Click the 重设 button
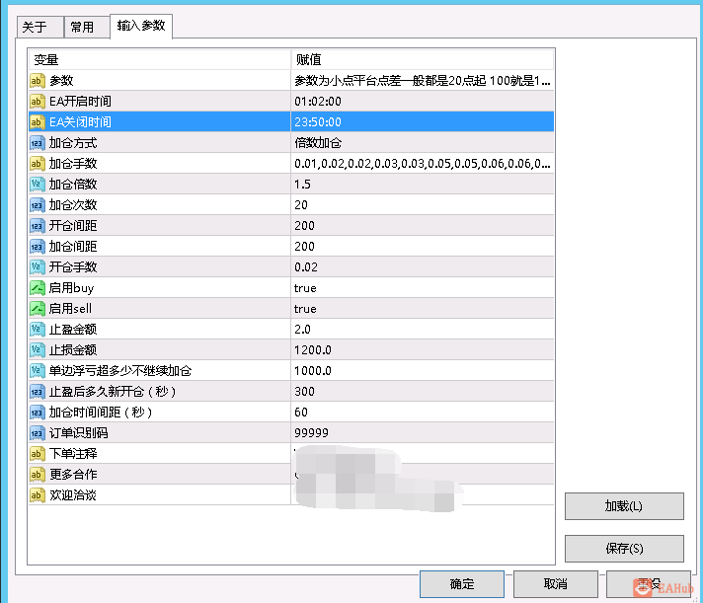Image resolution: width=703 pixels, height=603 pixels. (649, 584)
